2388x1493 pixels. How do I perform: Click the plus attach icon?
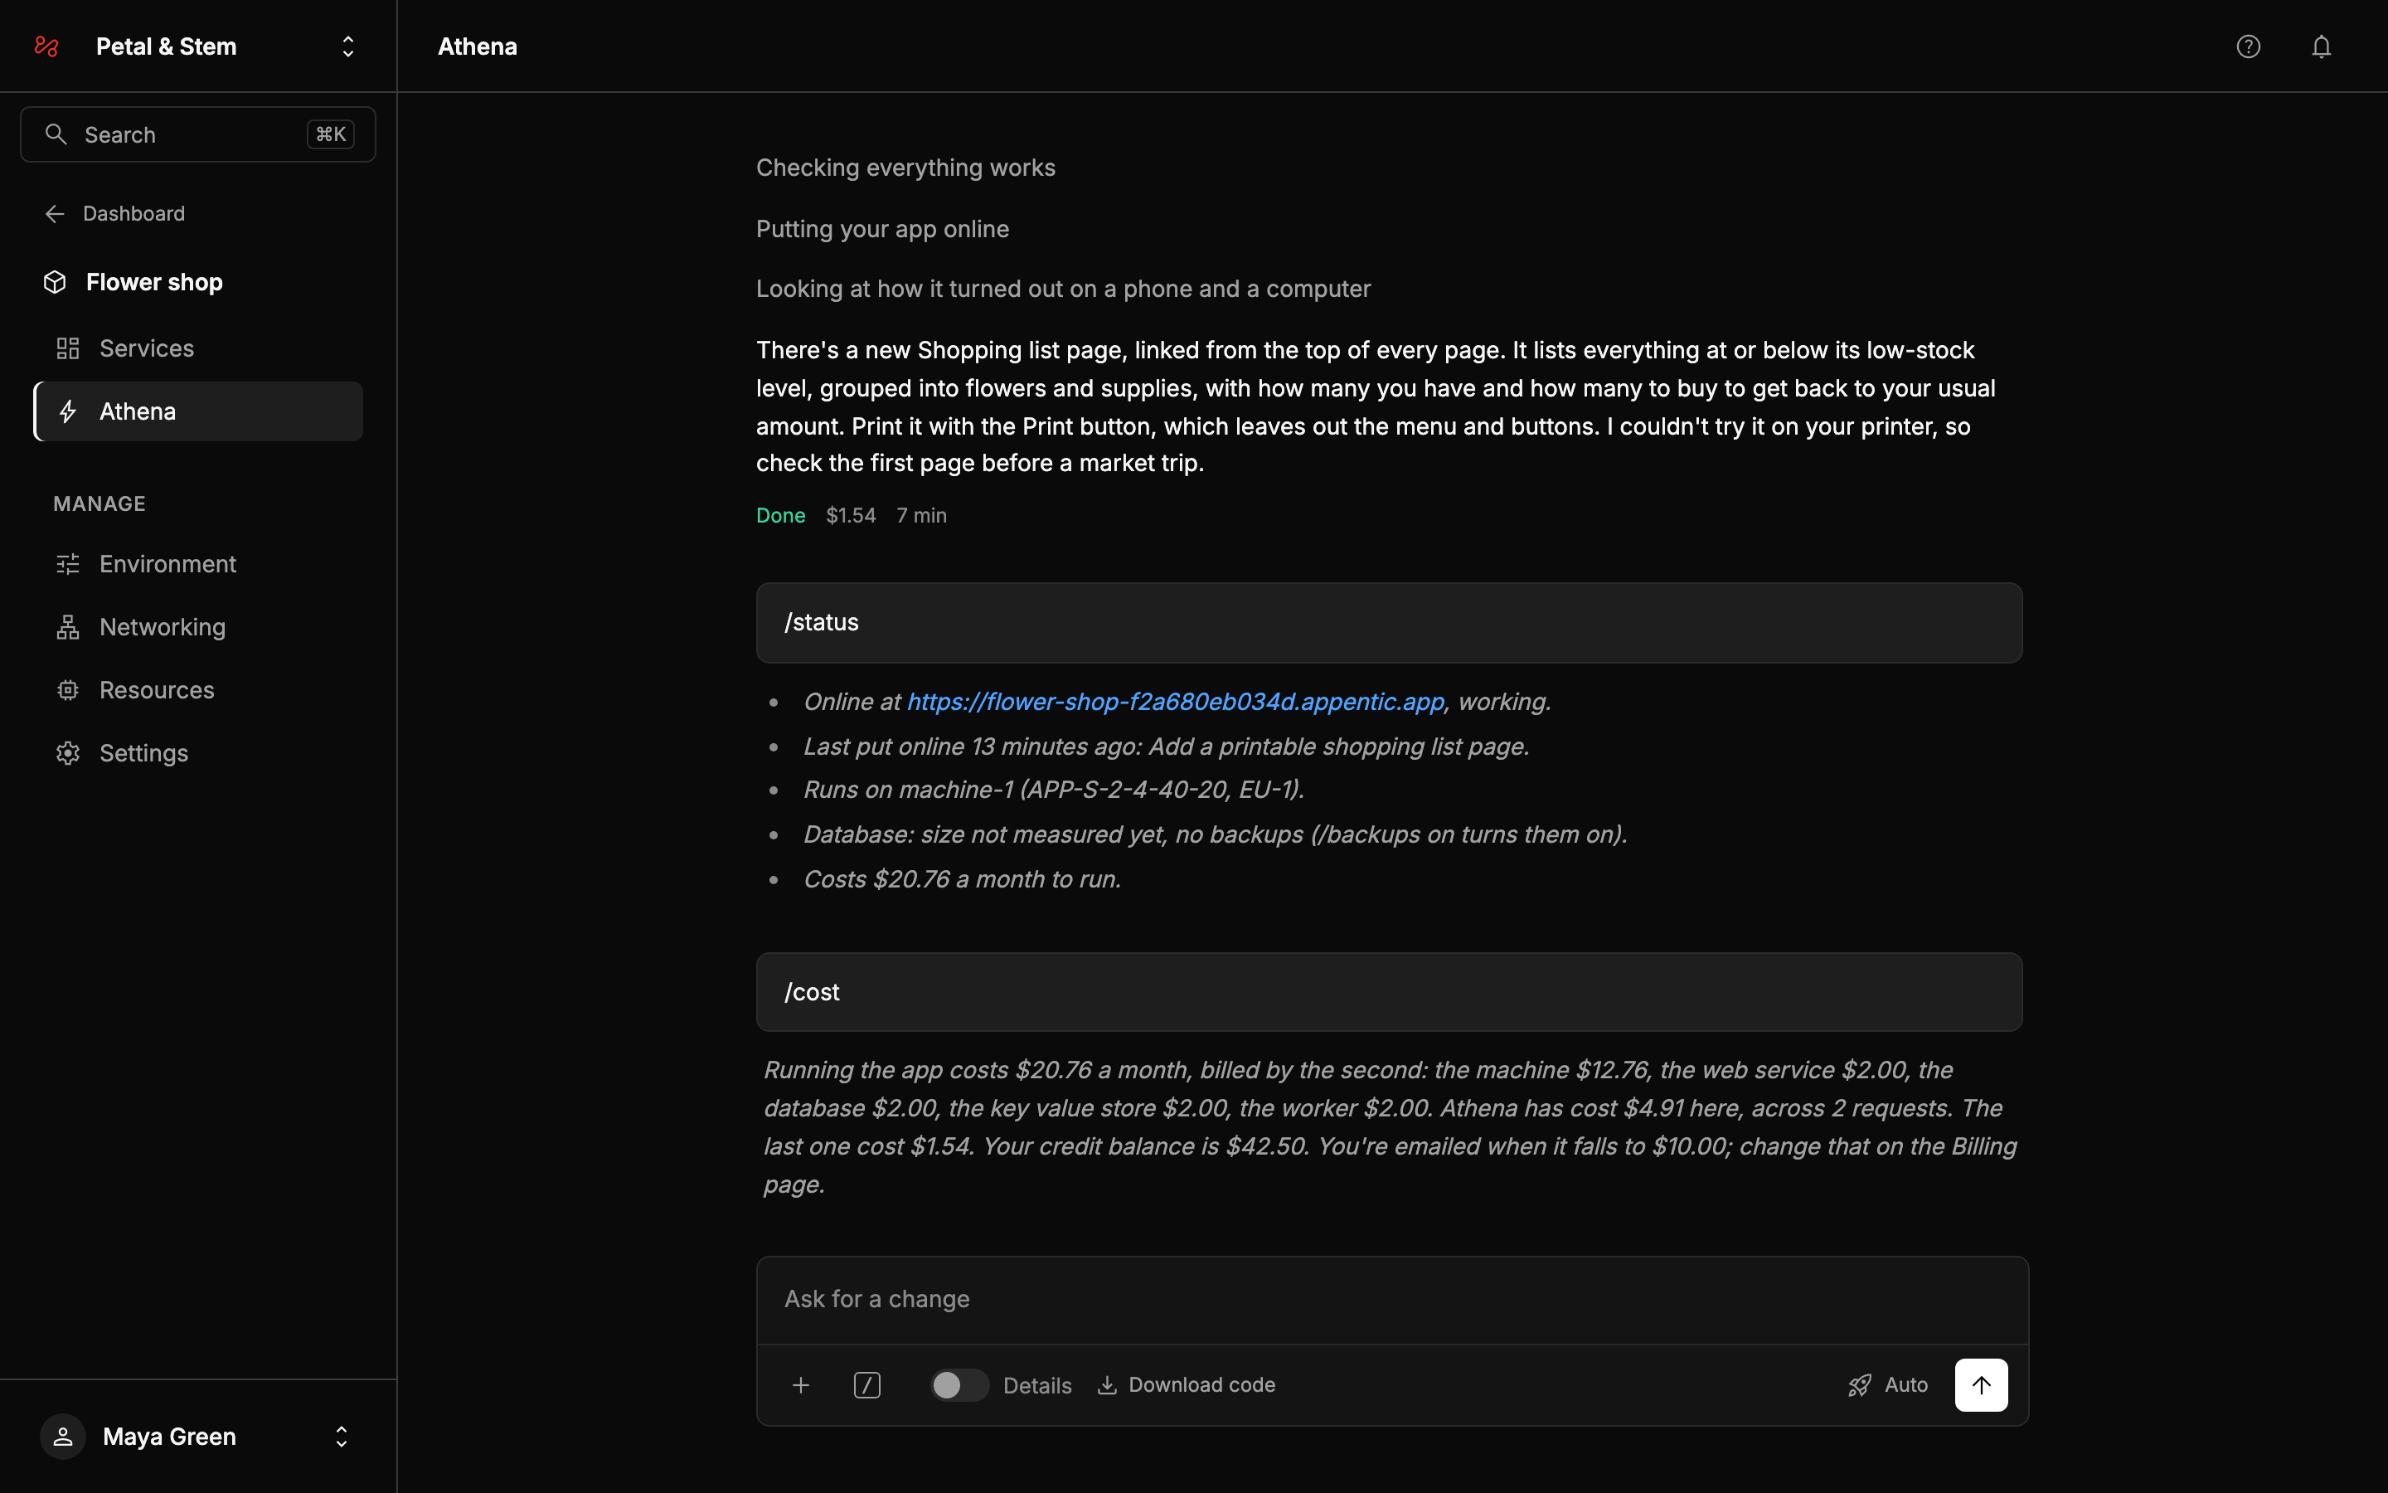[801, 1385]
